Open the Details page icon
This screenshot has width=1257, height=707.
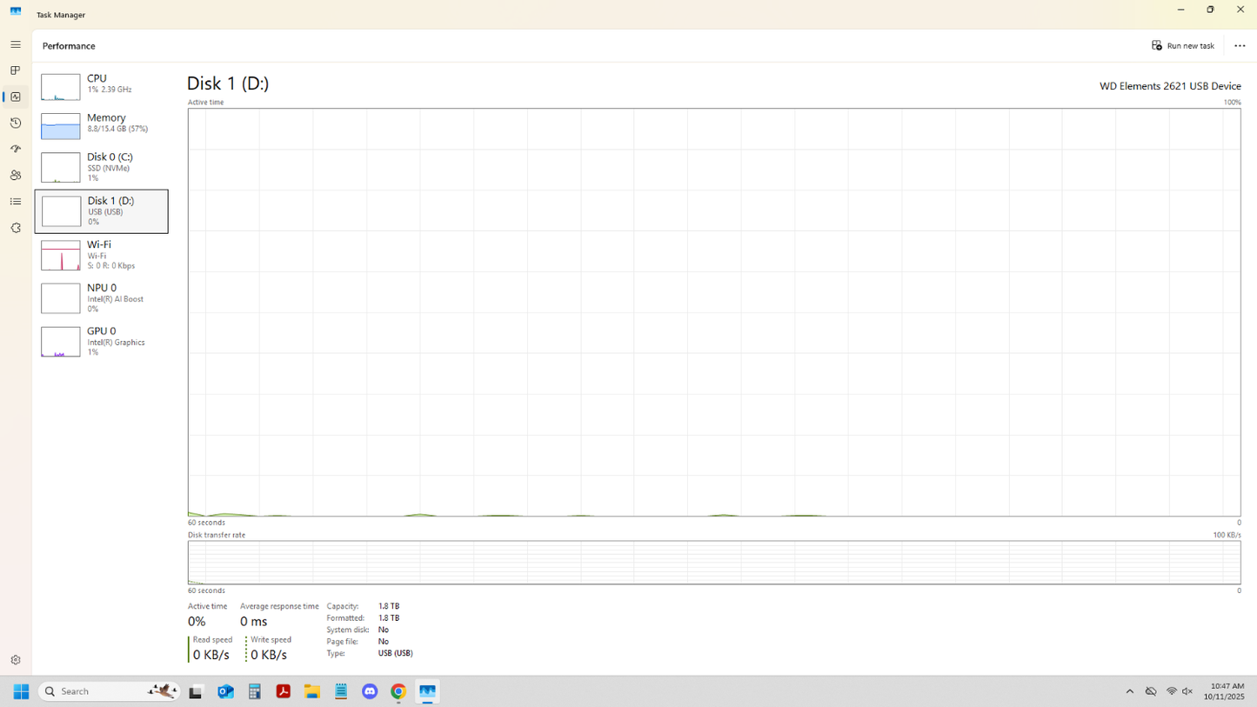pos(16,202)
